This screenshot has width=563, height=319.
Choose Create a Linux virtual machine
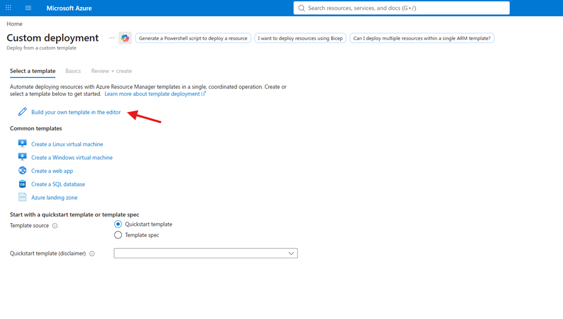[x=67, y=144]
